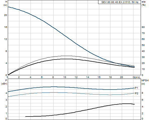Viewport: 149px width, 120px height.
Task: Click the 4 value on power axis
Action: click(x=6, y=93)
